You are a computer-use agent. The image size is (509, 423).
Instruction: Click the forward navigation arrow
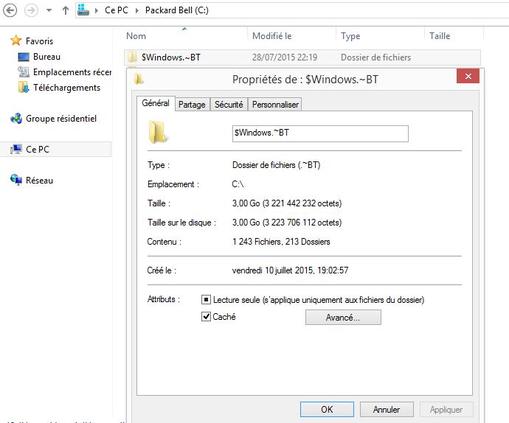coord(31,10)
